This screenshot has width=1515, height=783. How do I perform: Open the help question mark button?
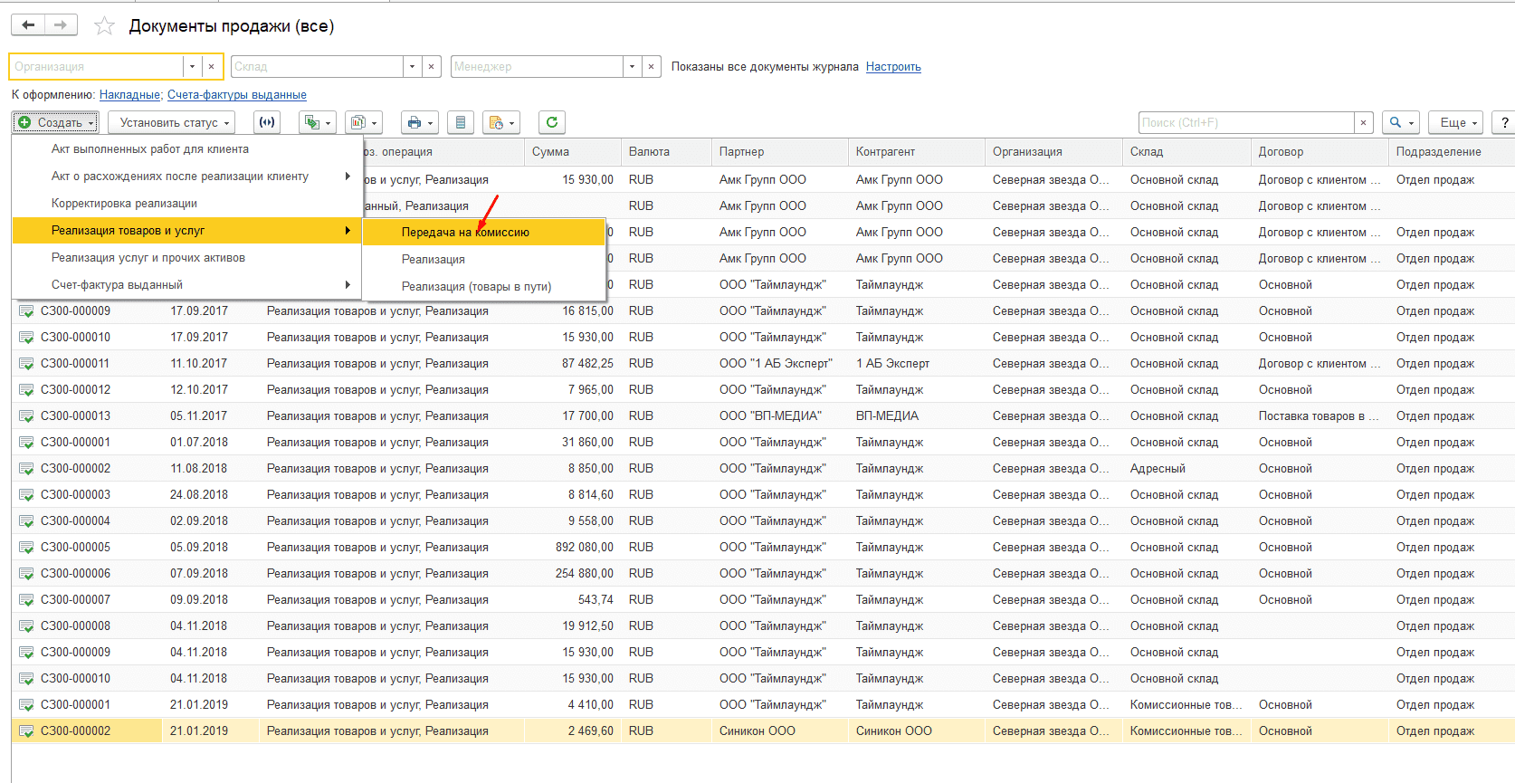click(x=1504, y=122)
